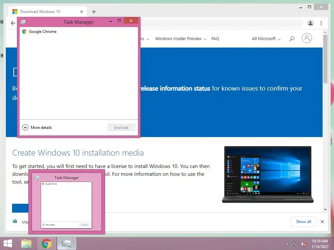The image size is (334, 250).
Task: Expand Windows Insider Preview menu
Action: point(181,39)
